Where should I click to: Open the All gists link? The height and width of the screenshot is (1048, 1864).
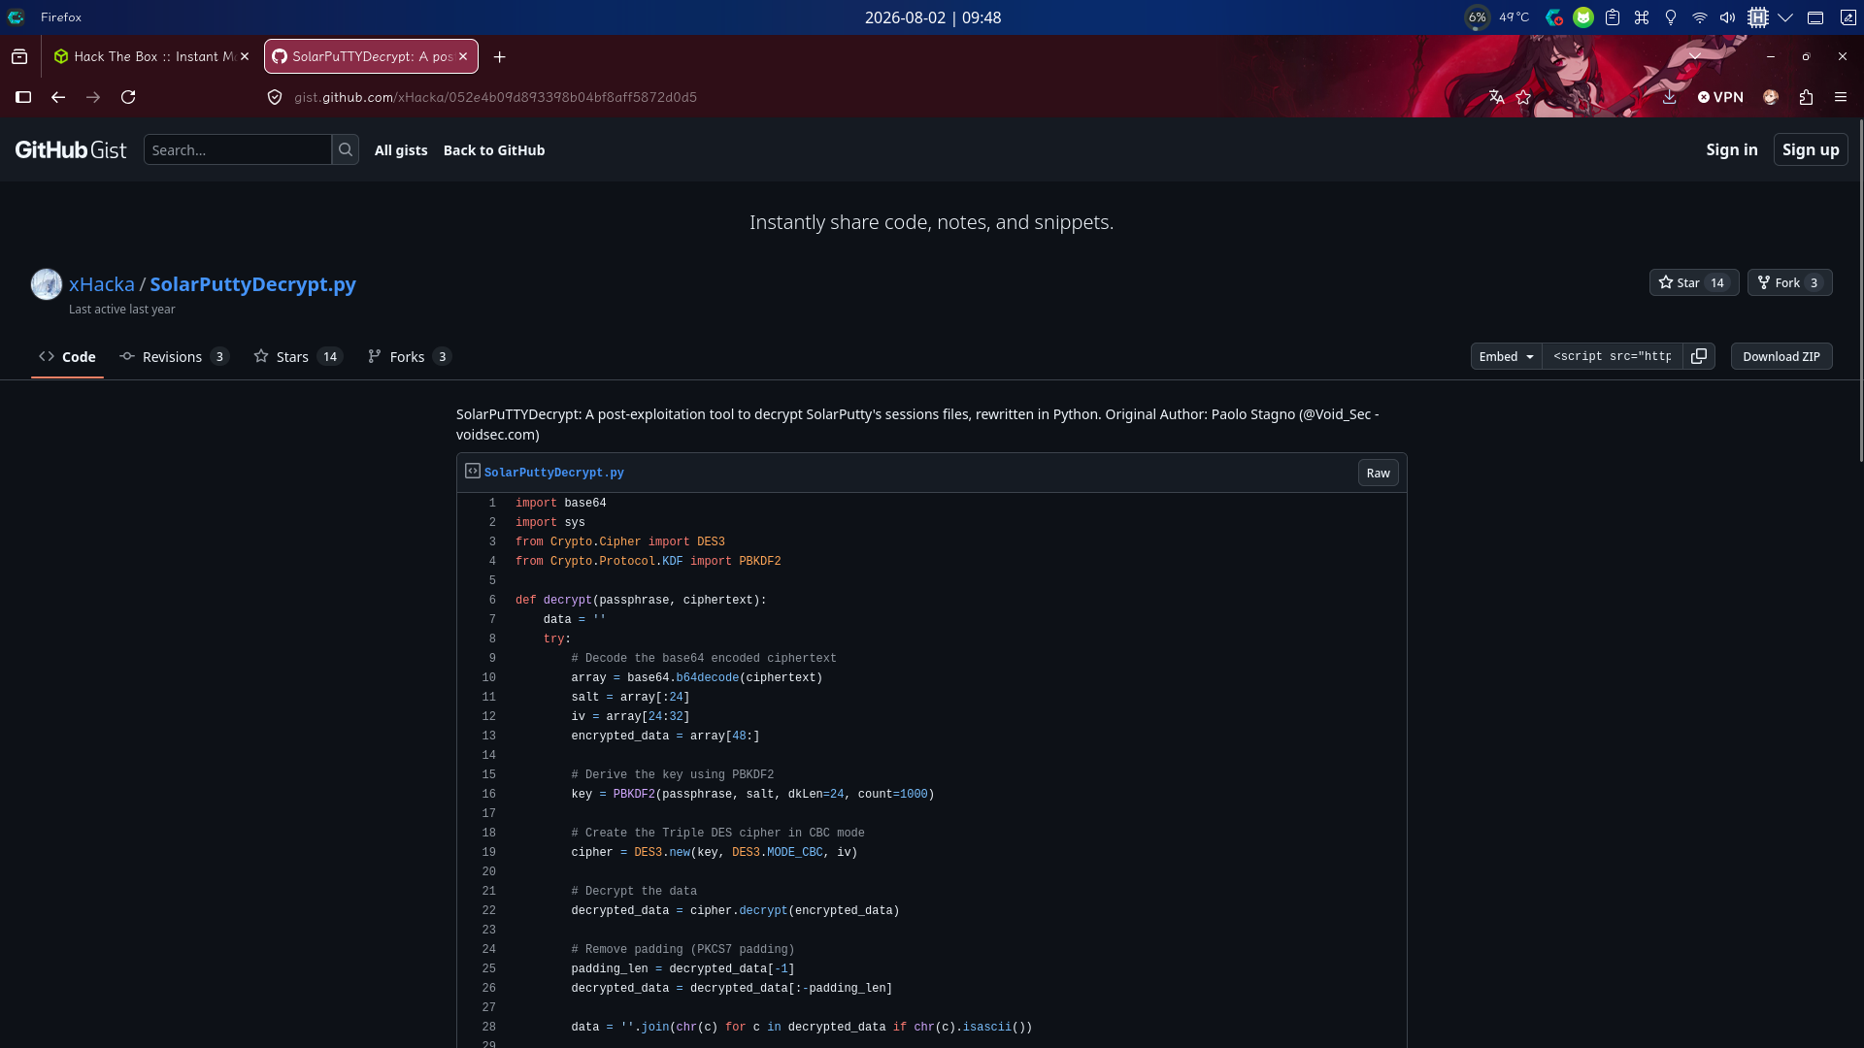pos(401,150)
